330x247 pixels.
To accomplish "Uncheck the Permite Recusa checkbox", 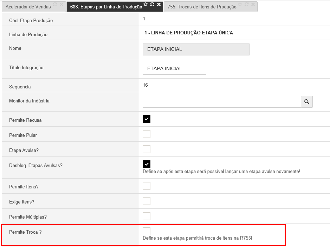I will (x=147, y=119).
